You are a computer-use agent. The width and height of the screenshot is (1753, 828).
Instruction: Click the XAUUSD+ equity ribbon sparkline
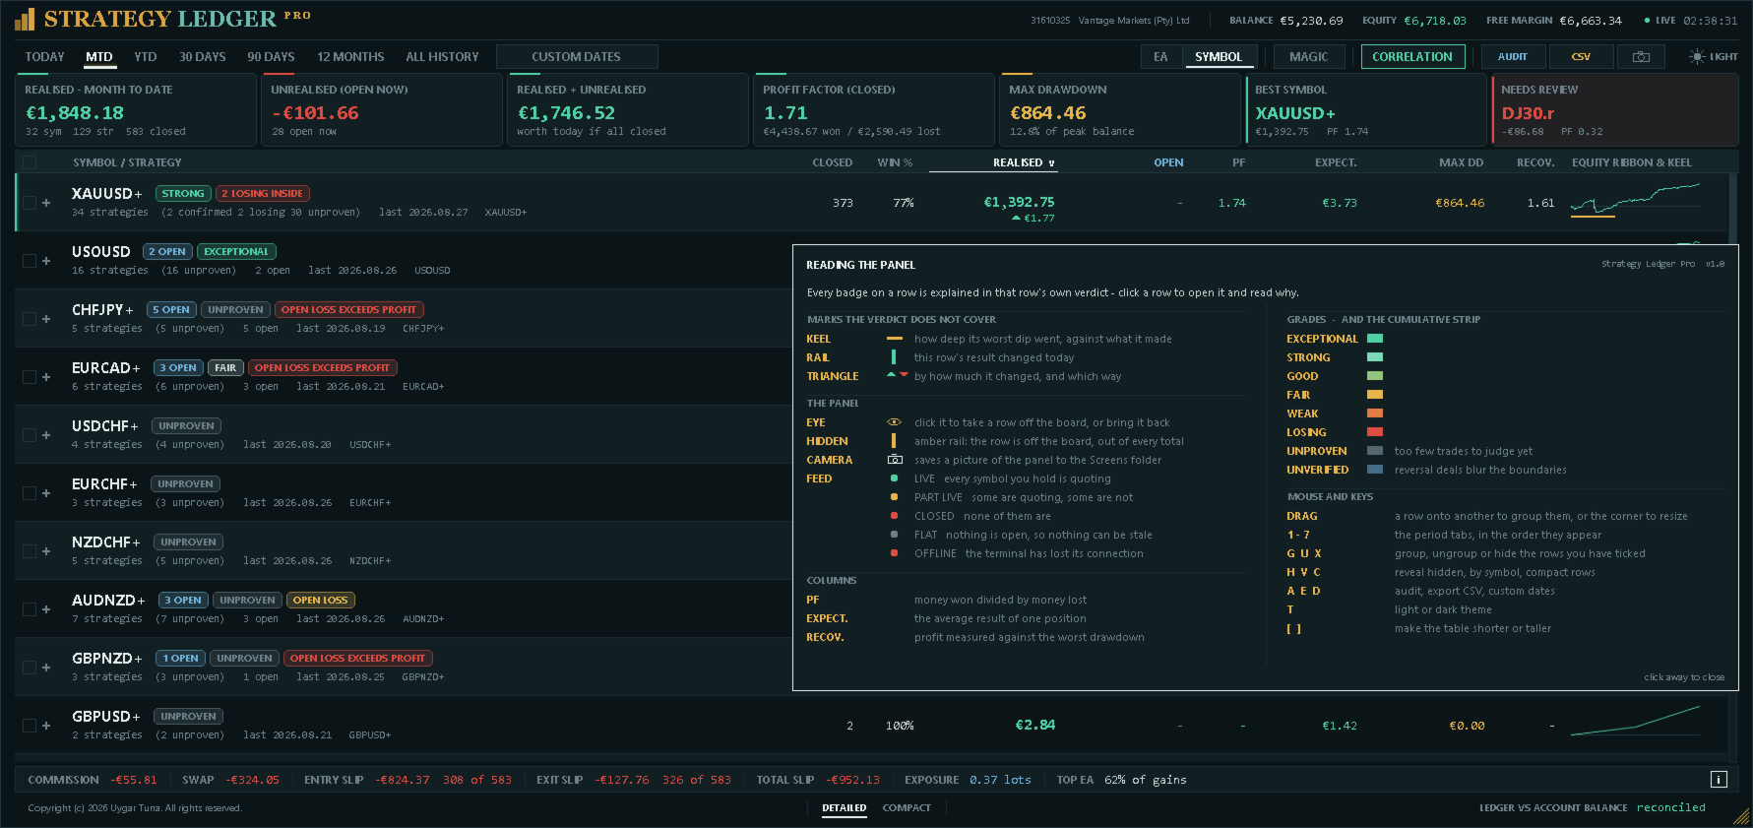click(1635, 200)
